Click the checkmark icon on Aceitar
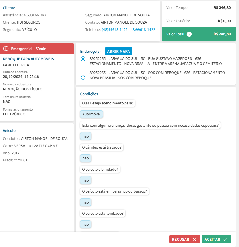Image resolution: width=239 pixels, height=247 pixels. point(225,240)
